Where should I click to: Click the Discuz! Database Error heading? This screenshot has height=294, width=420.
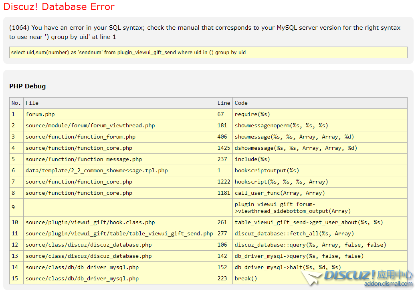tap(59, 7)
